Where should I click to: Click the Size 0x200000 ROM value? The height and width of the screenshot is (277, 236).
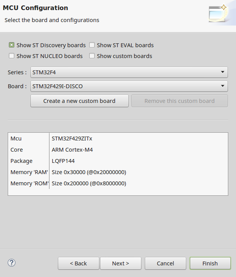(89, 183)
